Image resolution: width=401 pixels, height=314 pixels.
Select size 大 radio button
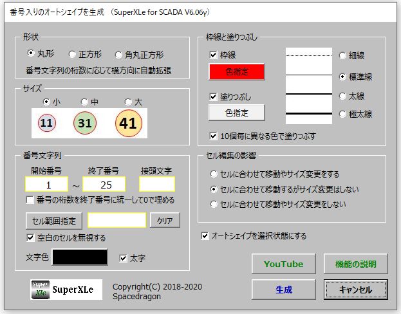coord(128,102)
